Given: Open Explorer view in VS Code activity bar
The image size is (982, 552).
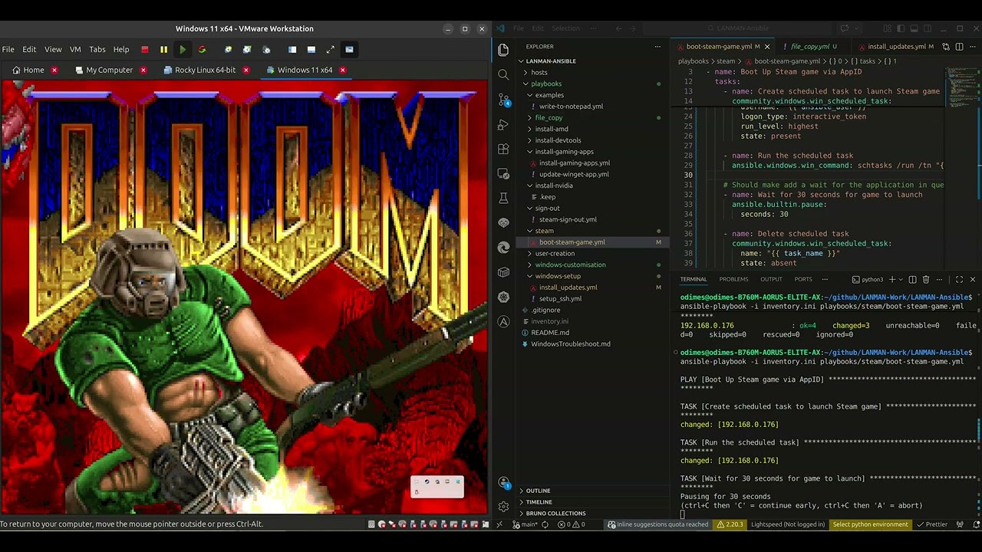Looking at the screenshot, I should pyautogui.click(x=503, y=50).
